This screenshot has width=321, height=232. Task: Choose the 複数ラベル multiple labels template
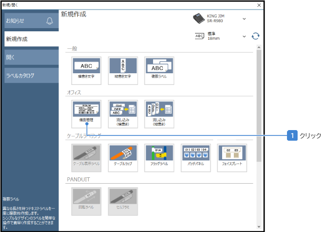[x=159, y=68]
